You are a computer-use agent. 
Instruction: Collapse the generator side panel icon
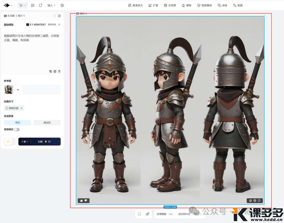pyautogui.click(x=59, y=16)
